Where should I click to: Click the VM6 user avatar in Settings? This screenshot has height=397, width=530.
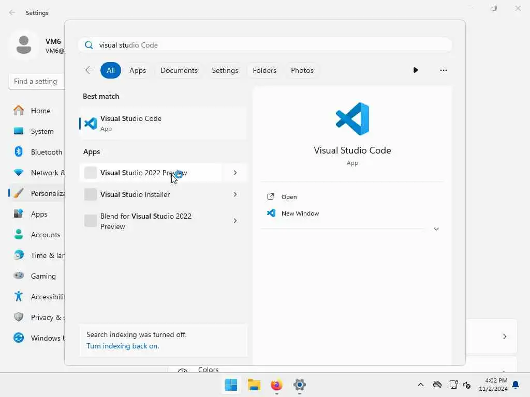(x=24, y=45)
